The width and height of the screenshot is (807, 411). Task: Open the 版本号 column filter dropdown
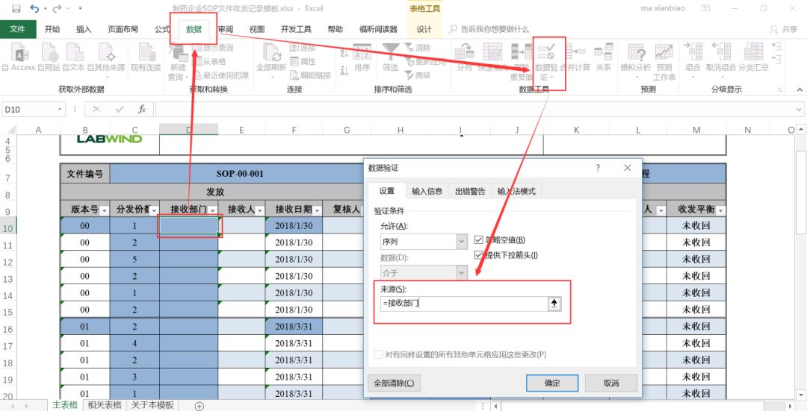[103, 210]
